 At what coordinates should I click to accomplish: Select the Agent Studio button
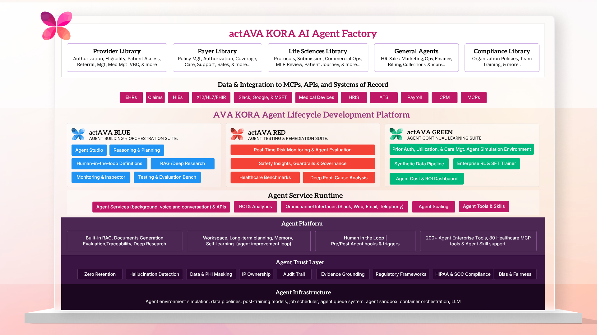[x=89, y=150]
